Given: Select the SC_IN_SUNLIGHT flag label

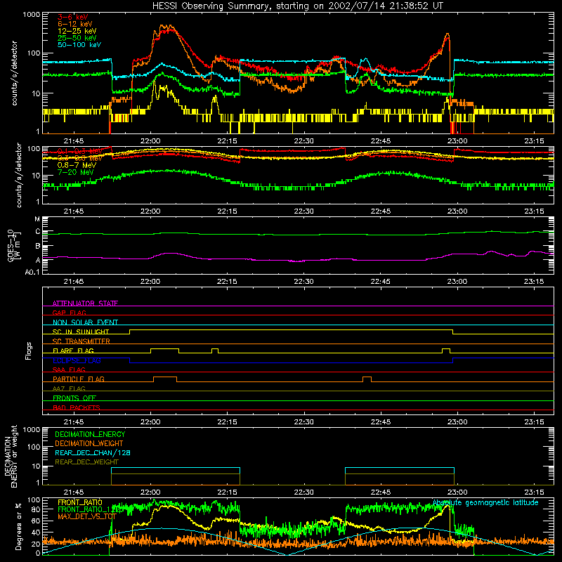Looking at the screenshot, I should coord(81,332).
